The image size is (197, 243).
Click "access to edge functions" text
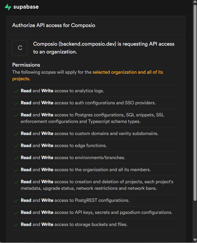click(x=81, y=145)
